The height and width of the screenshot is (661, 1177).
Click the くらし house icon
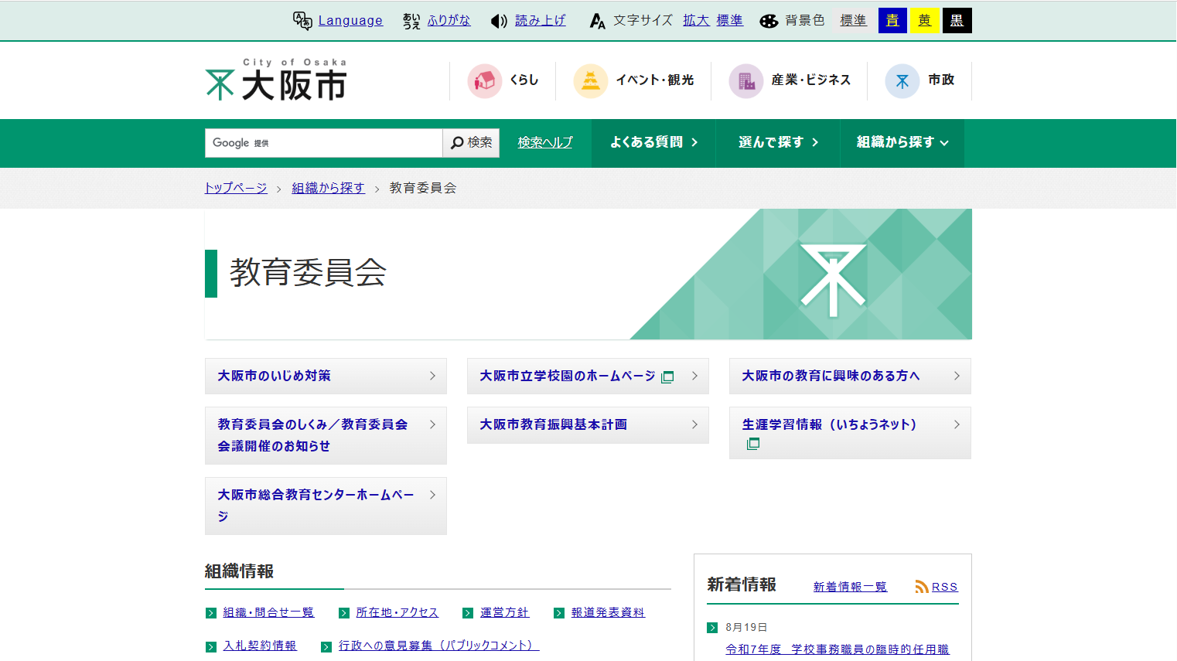tap(485, 80)
